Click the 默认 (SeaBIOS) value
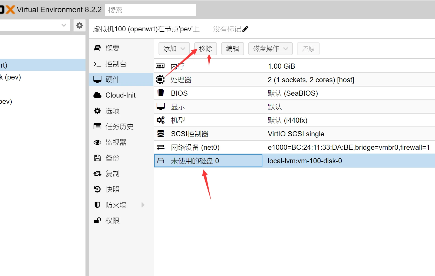This screenshot has width=435, height=276. [x=293, y=93]
